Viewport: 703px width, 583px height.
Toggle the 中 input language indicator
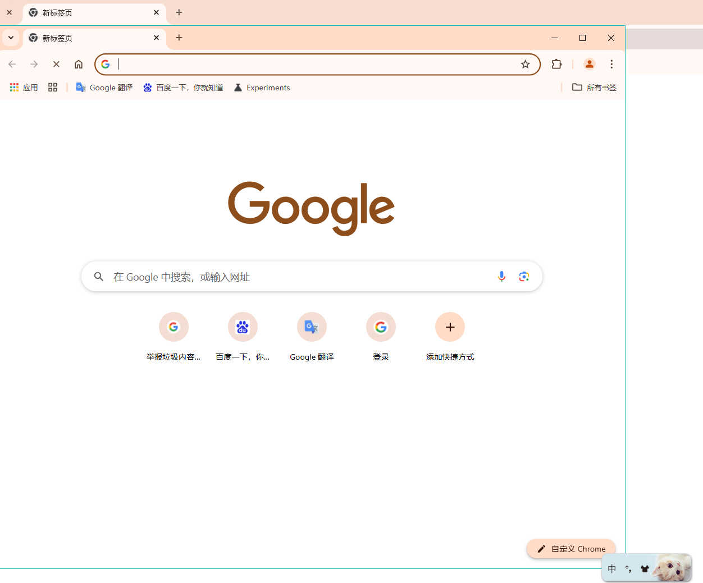pyautogui.click(x=612, y=569)
